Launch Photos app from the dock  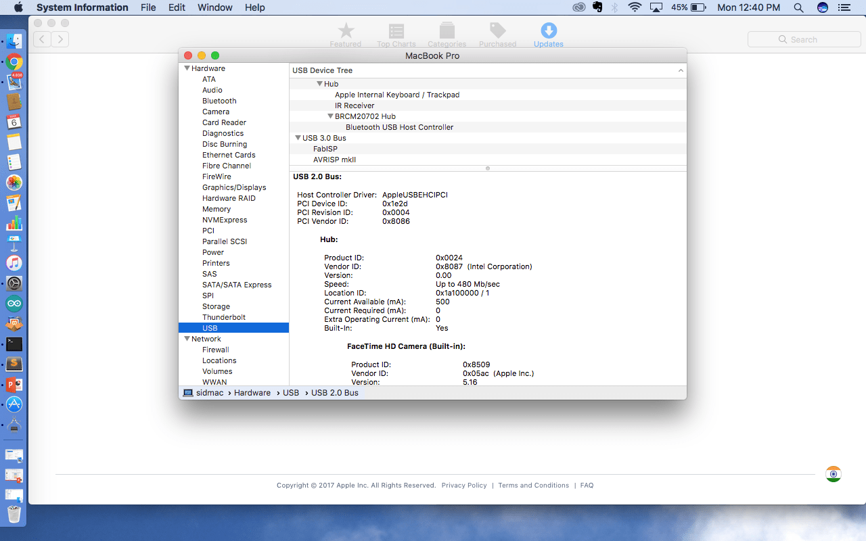(14, 183)
